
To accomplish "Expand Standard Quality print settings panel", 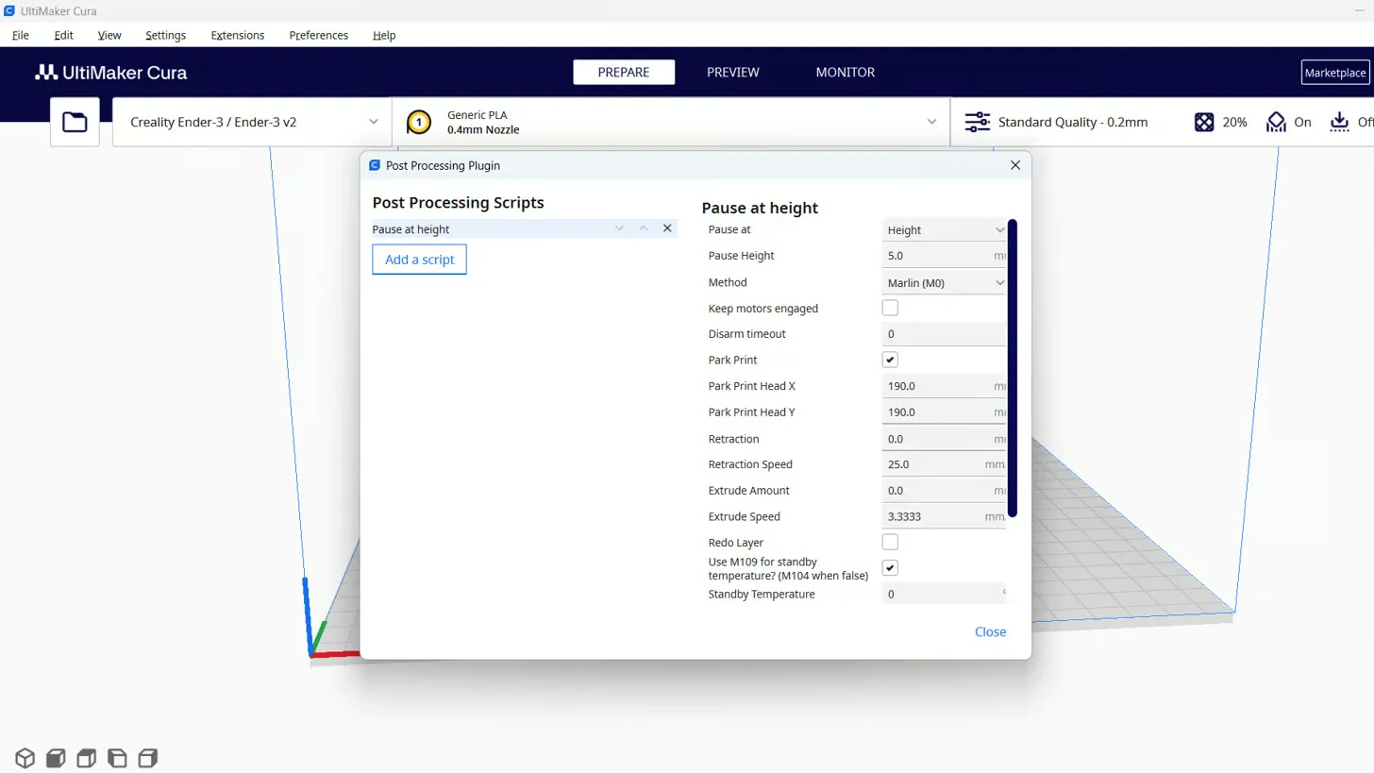I will pos(1162,122).
